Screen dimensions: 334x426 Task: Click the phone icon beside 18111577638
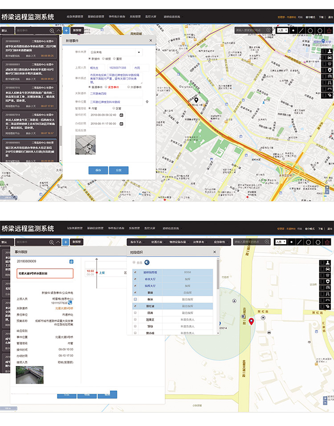pyautogui.click(x=70, y=303)
